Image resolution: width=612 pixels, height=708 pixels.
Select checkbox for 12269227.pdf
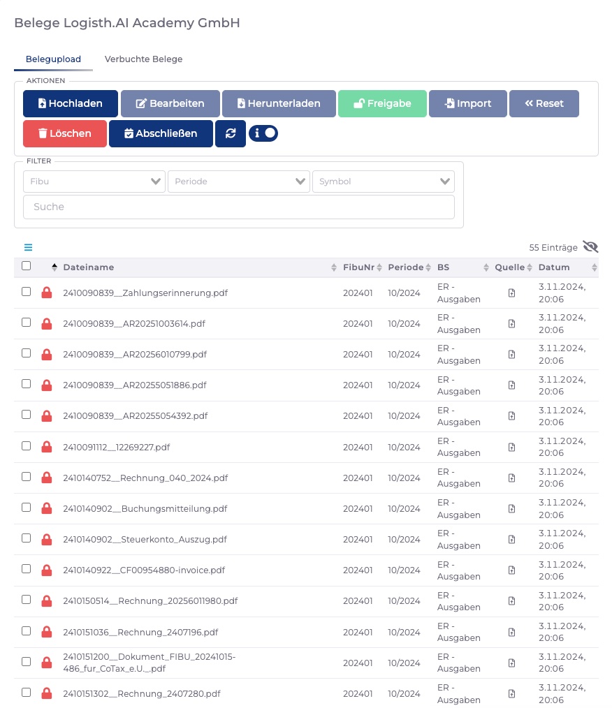coord(26,445)
